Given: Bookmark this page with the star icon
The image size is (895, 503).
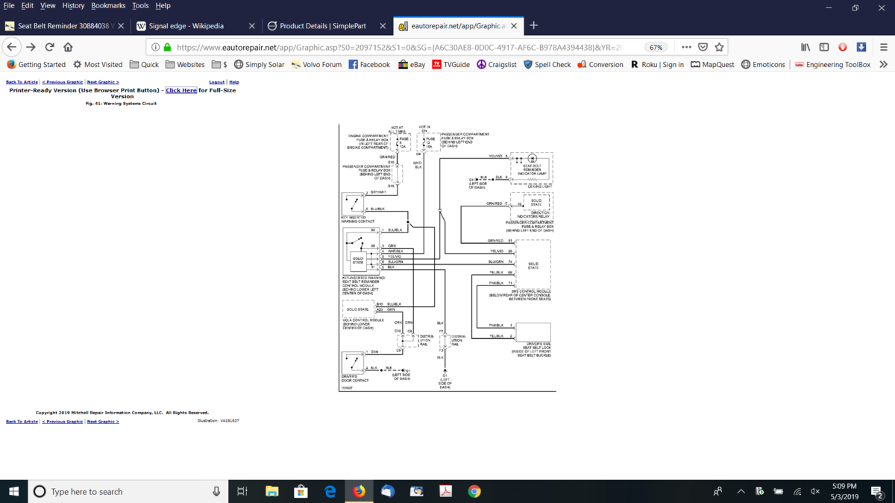Looking at the screenshot, I should [719, 46].
